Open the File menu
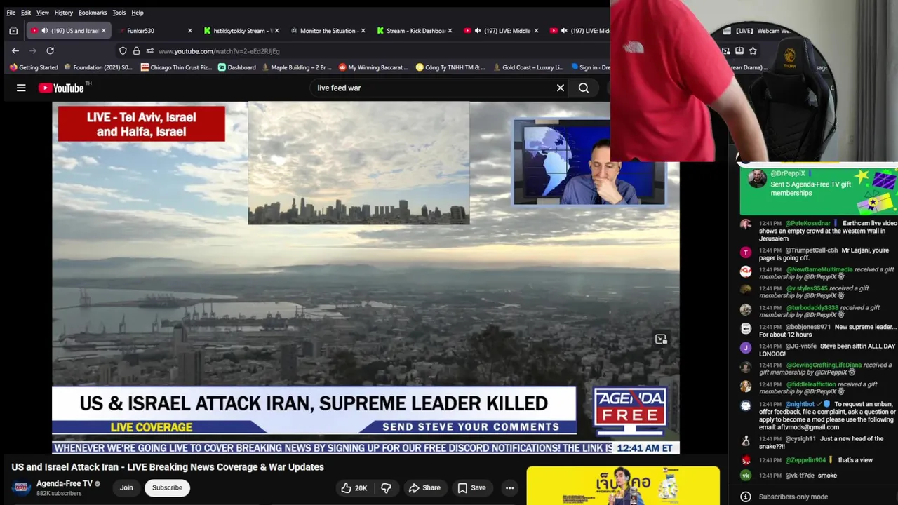898x505 pixels. [11, 13]
